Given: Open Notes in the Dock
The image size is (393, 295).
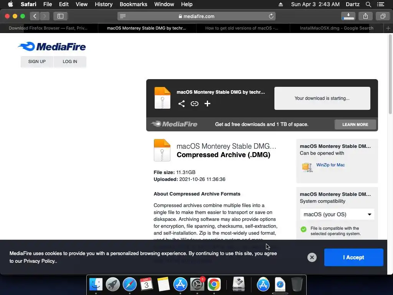Looking at the screenshot, I should point(163,284).
